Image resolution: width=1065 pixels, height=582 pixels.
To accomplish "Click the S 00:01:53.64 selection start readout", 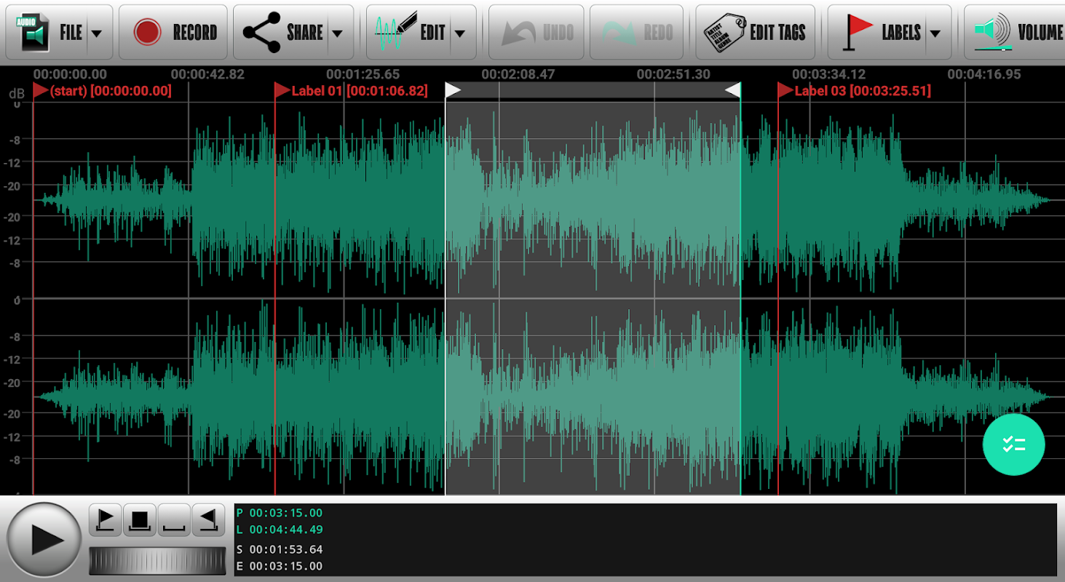I will (280, 549).
